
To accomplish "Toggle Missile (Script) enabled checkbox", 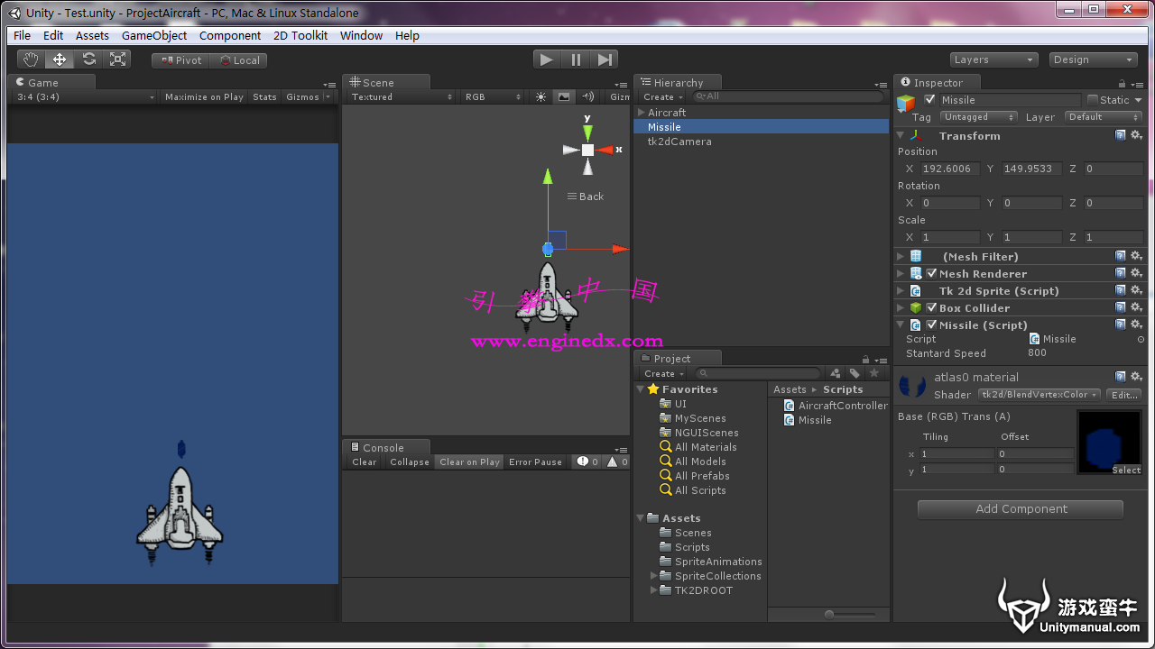I will pos(931,324).
